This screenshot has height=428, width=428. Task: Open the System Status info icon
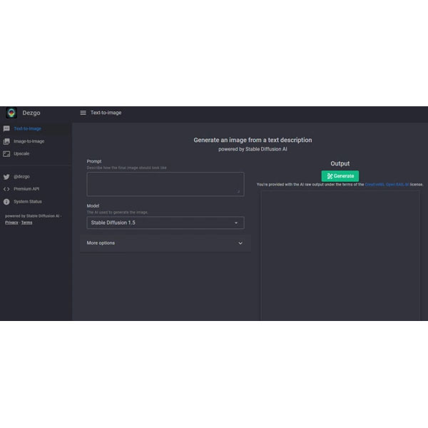point(6,202)
